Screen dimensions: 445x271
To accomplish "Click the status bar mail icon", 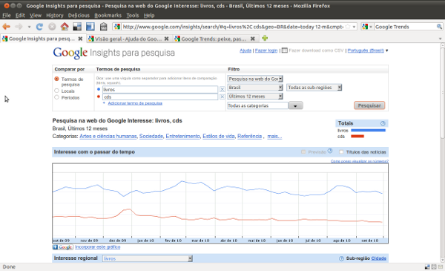I will (440, 267).
